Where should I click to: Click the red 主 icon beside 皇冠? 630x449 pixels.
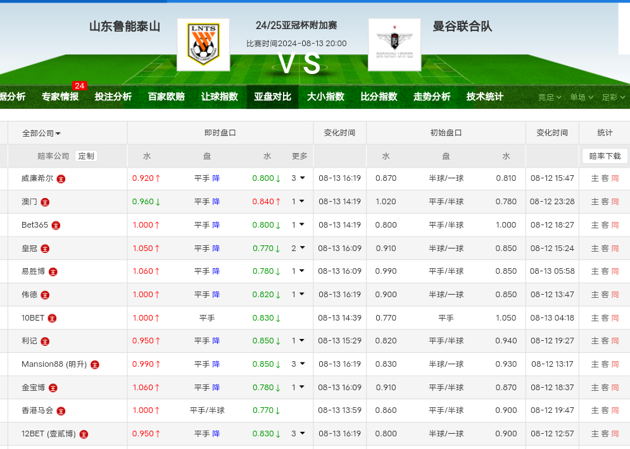pyautogui.click(x=45, y=249)
